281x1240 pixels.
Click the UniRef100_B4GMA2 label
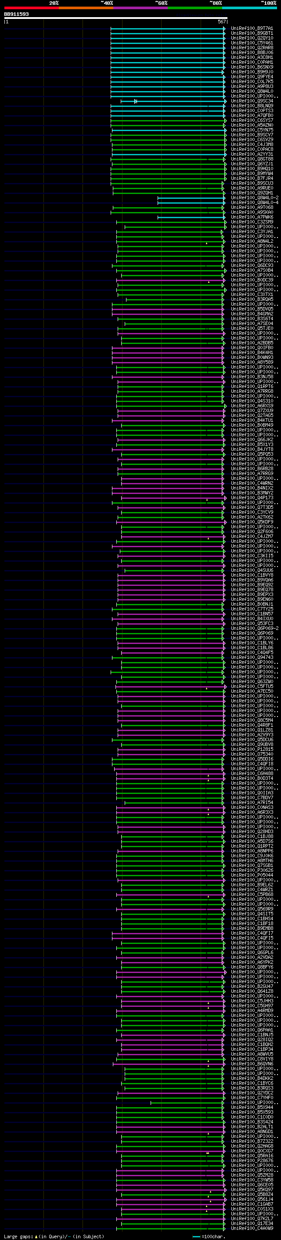pos(252,314)
